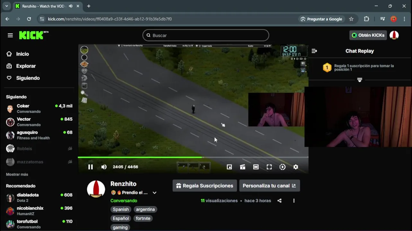The image size is (412, 231).
Task: Click the Renzhito channel avatar
Action: 96,189
